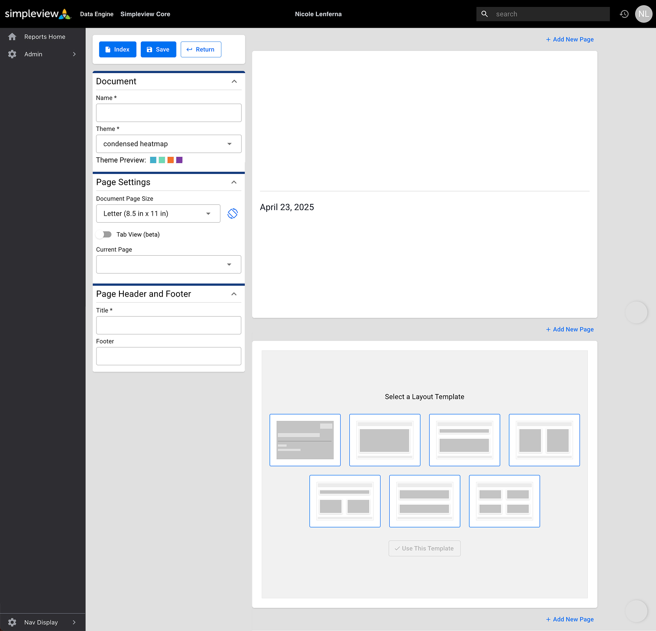Click the purple theme preview swatch

(179, 160)
